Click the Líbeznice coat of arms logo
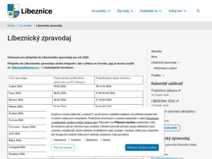The image size is (212, 159). tap(14, 11)
